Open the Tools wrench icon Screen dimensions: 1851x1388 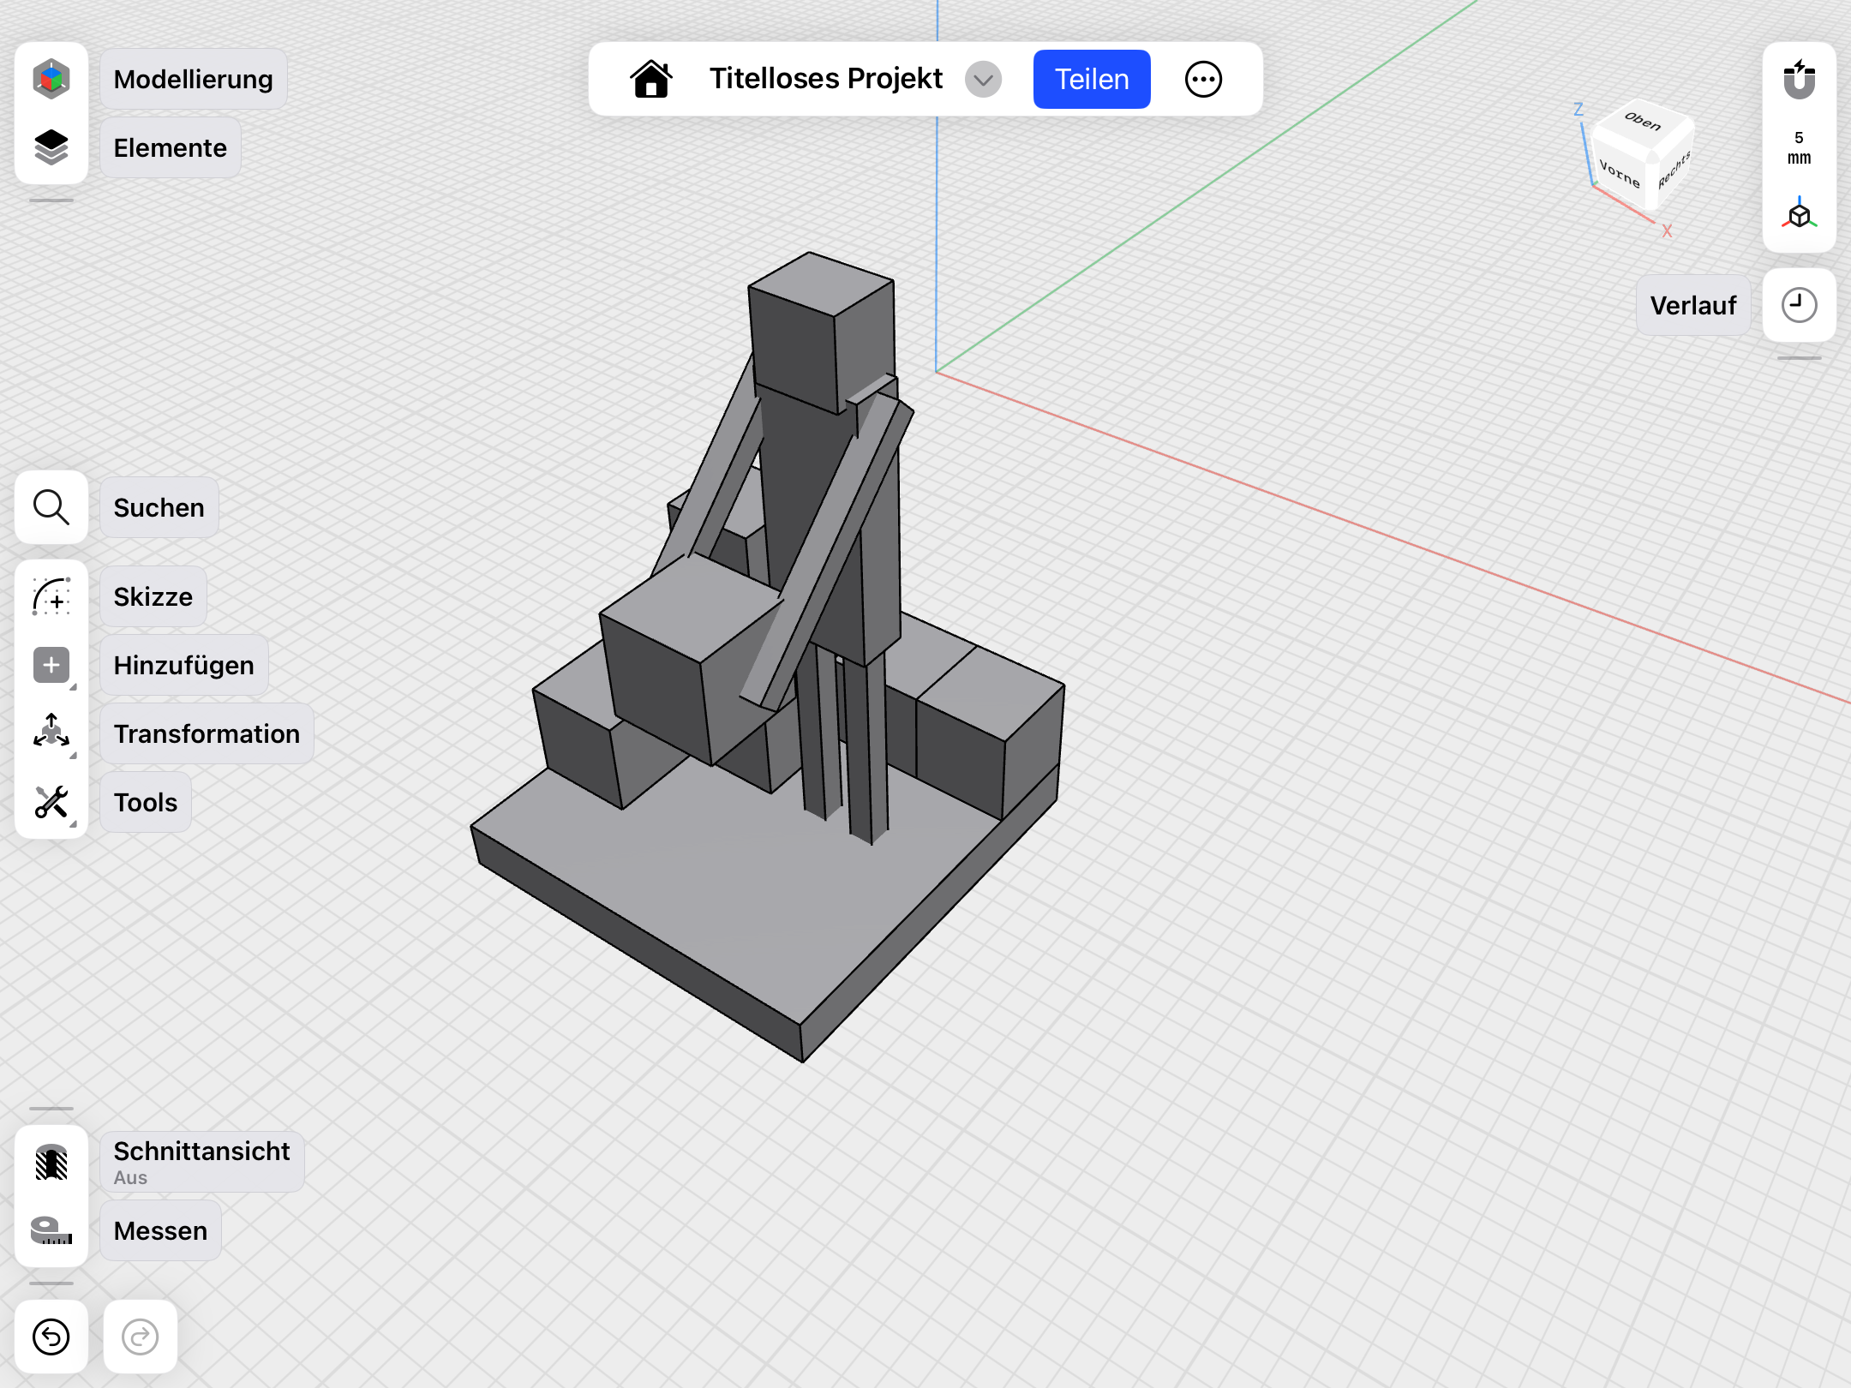[51, 802]
